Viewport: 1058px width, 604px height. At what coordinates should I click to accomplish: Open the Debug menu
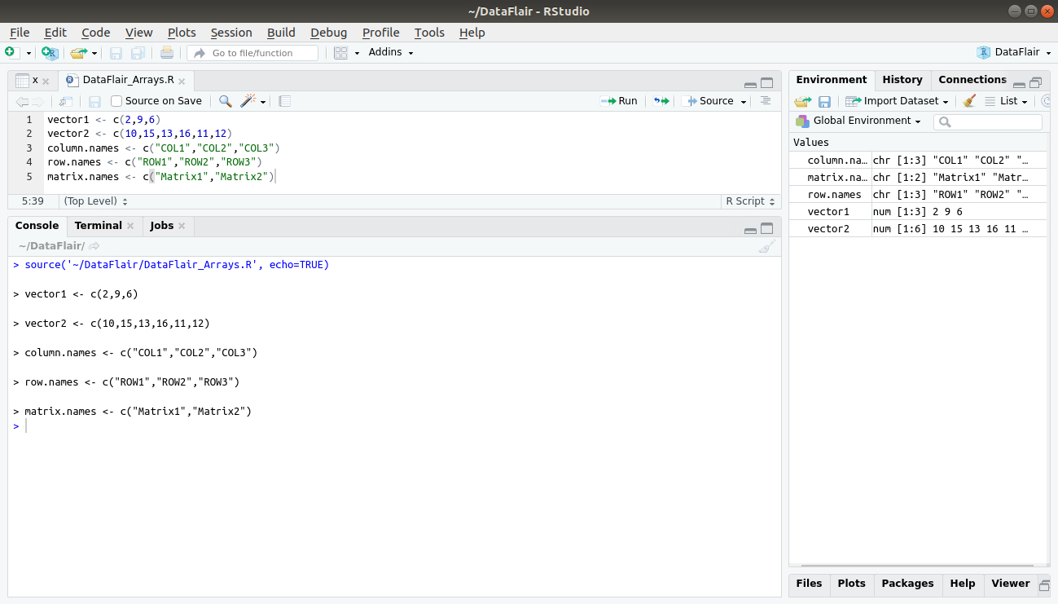329,33
